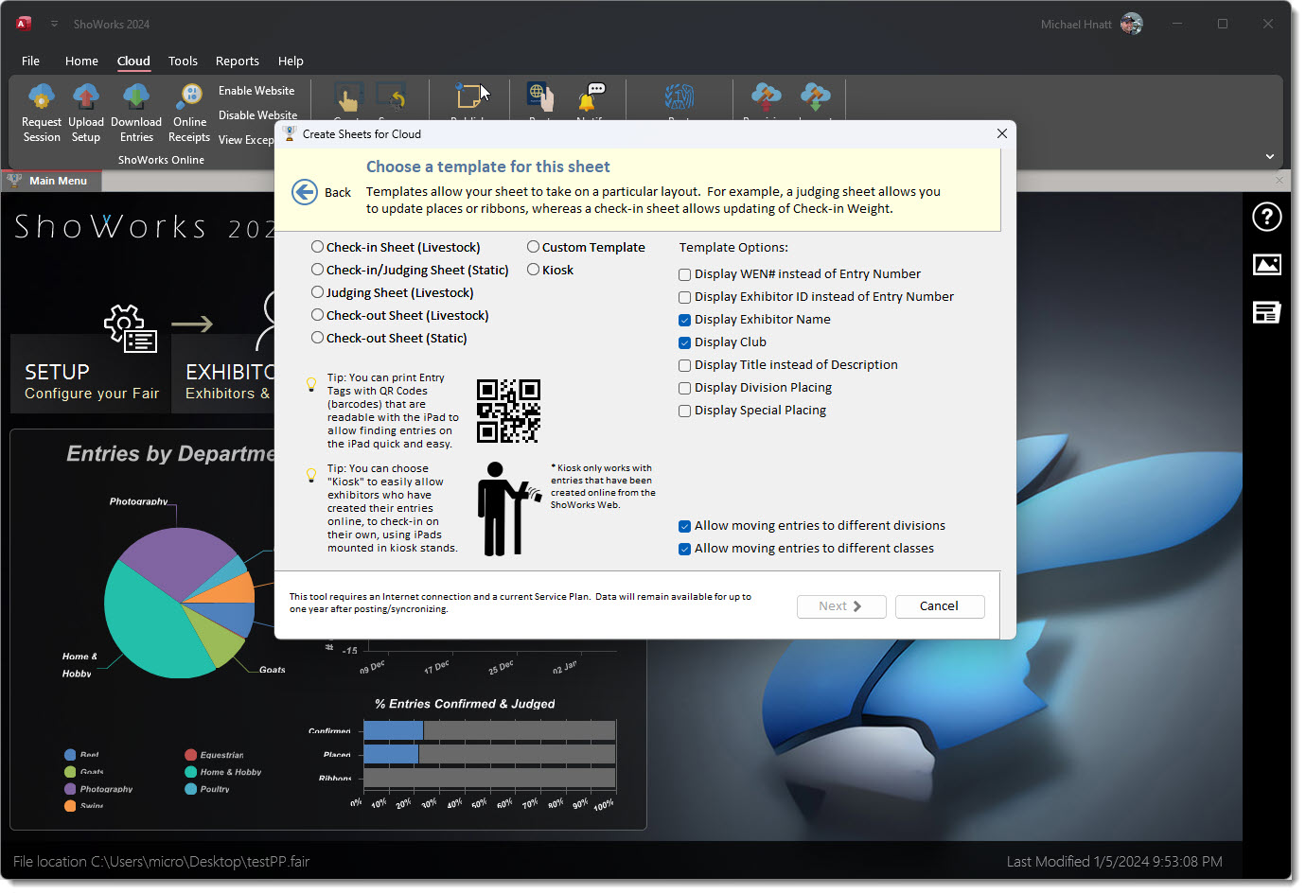Click the Confirmed blue progress bar

click(x=393, y=730)
